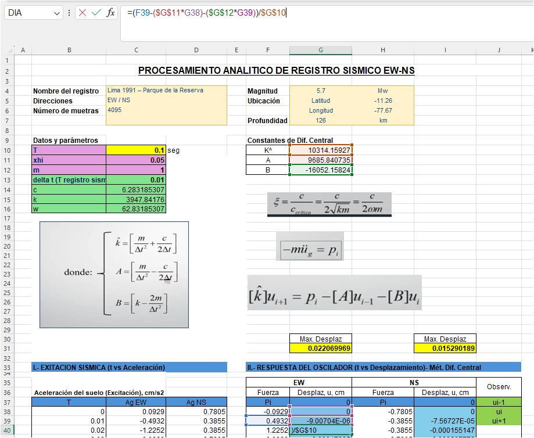Select column F header
This screenshot has height=438, width=534.
pyautogui.click(x=268, y=50)
